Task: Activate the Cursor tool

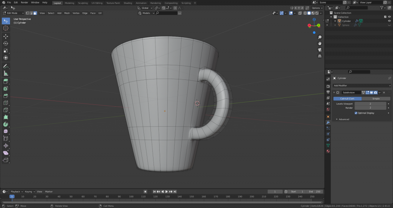Action: point(6,28)
